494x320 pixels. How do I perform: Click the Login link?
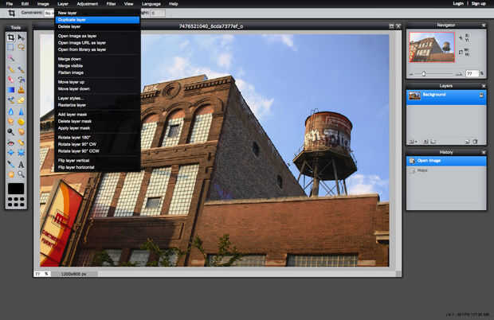point(458,3)
